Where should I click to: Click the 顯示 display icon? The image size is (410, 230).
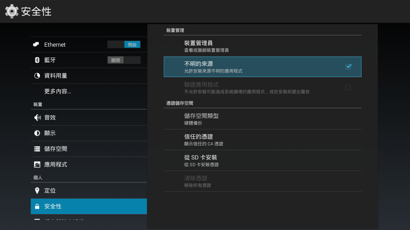pyautogui.click(x=36, y=133)
